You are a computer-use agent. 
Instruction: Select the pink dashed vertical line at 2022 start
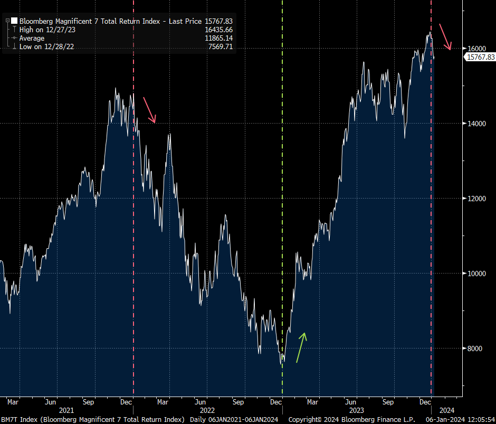tap(133, 211)
